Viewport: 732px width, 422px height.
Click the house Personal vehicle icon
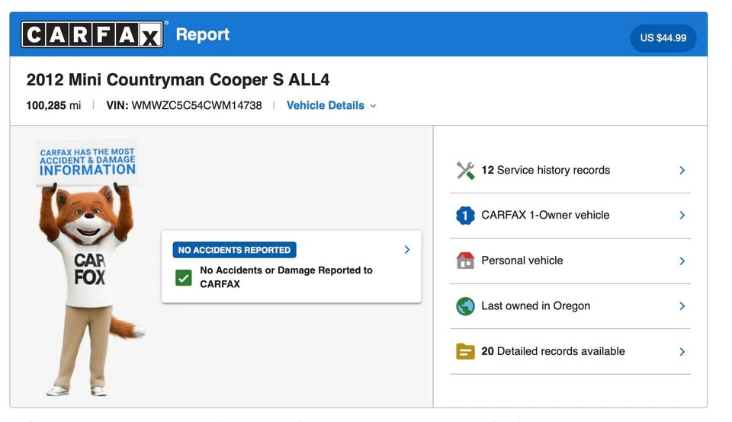(465, 261)
